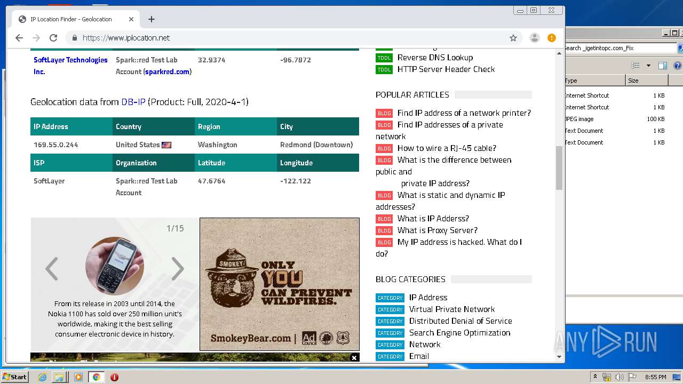This screenshot has height=384, width=683.
Task: Open the IP Address blog category
Action: [428, 298]
